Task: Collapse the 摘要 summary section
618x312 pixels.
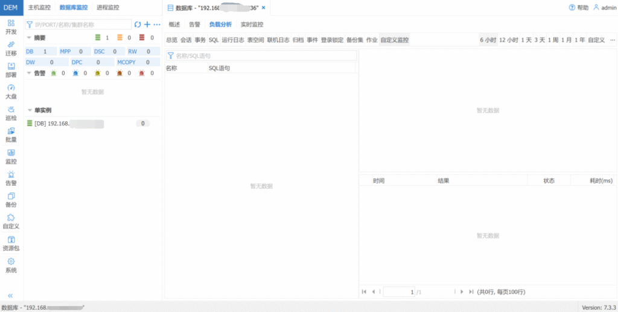Action: 29,38
